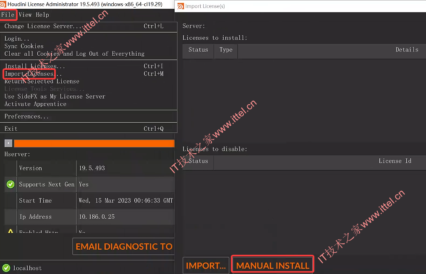426x274 pixels.
Task: Select Return Selected License entry
Action: (89, 81)
